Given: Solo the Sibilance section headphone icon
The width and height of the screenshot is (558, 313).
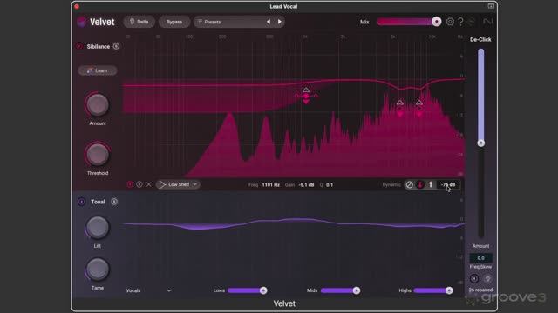Looking at the screenshot, I should (116, 46).
